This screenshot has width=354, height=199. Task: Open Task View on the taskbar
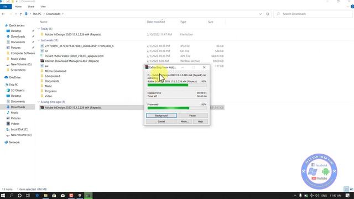28,196
